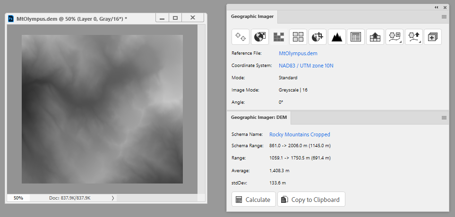Image resolution: width=455 pixels, height=217 pixels.
Task: Click the Schema Range 861.0 -> 2006.0 m value
Action: (300, 146)
